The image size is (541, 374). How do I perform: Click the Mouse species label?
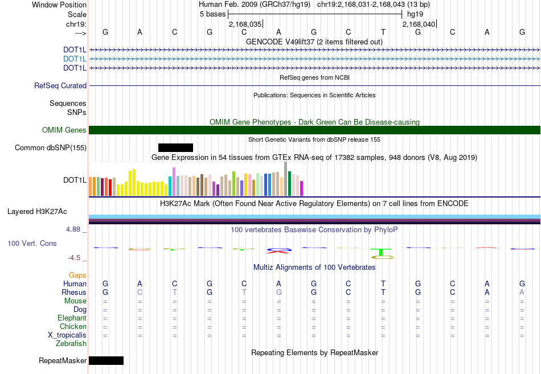click(76, 301)
